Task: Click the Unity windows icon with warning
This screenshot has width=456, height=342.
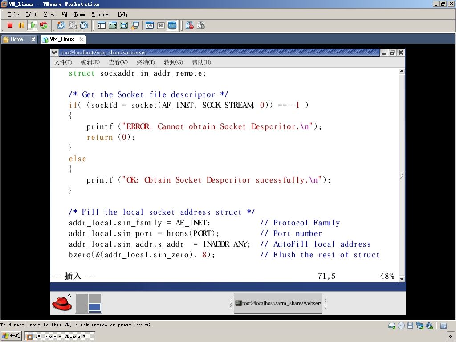Action: point(135,25)
